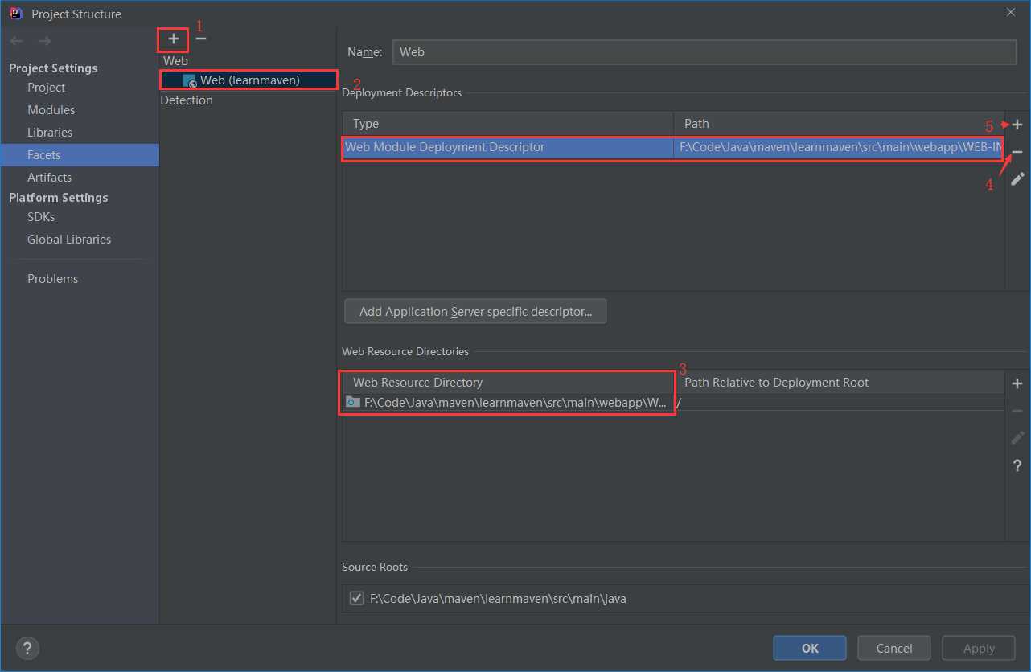Click the add facet plus icon

tap(174, 39)
